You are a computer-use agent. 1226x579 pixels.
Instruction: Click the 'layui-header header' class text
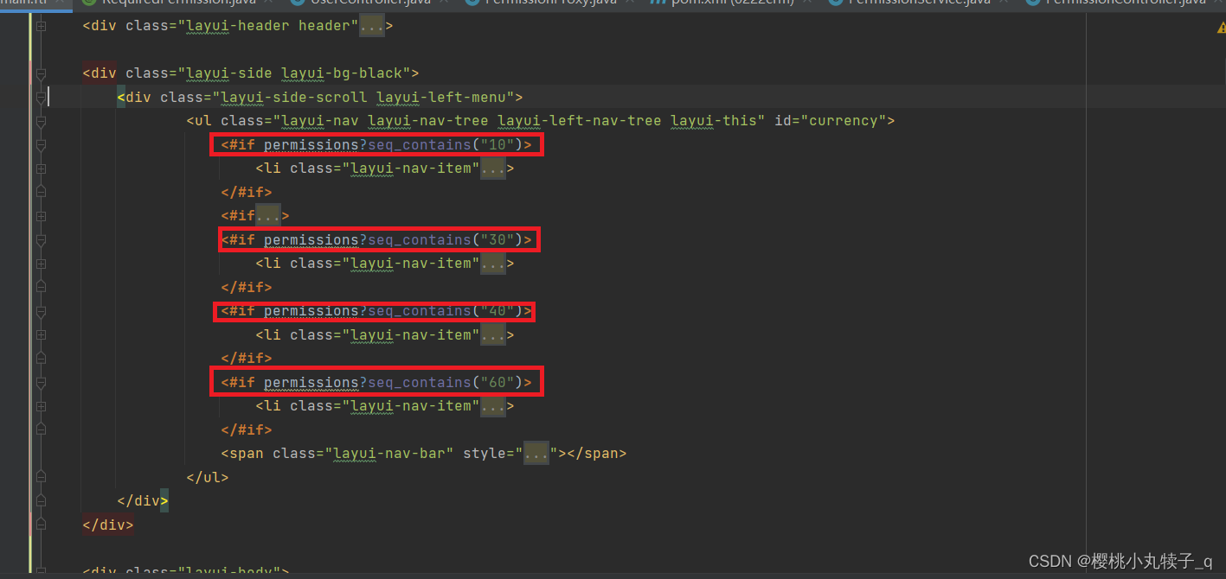pos(268,26)
